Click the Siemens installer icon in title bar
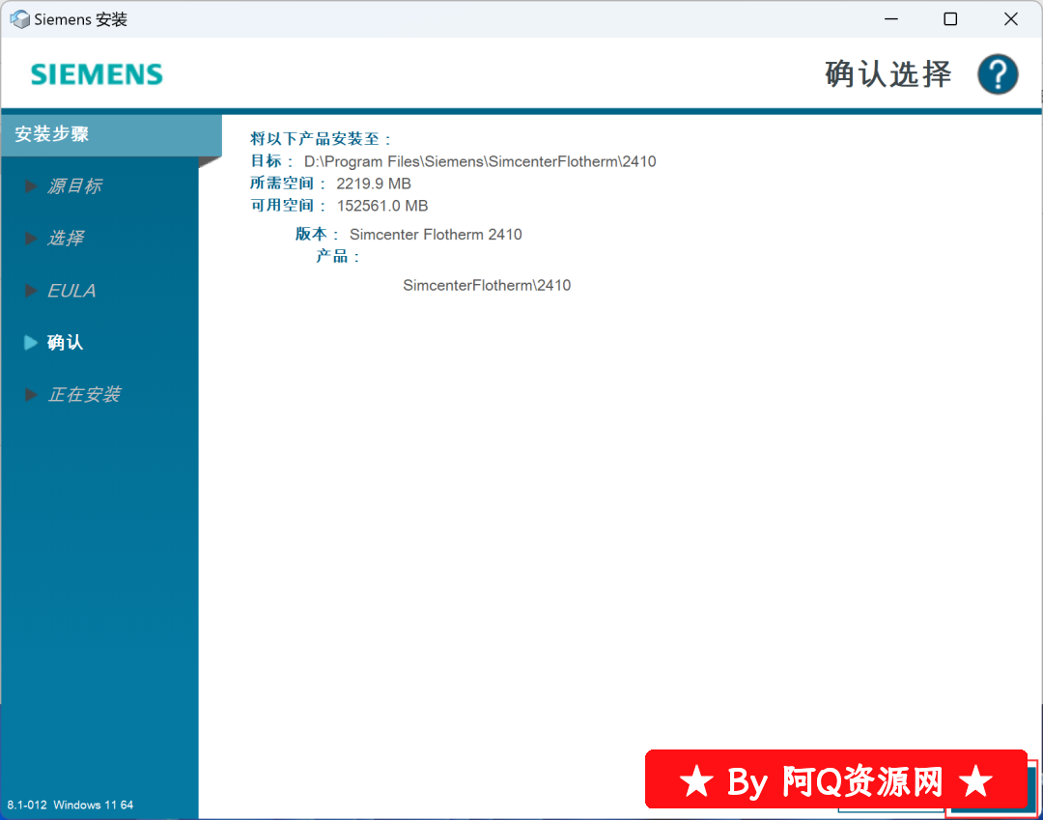The image size is (1043, 820). [20, 19]
